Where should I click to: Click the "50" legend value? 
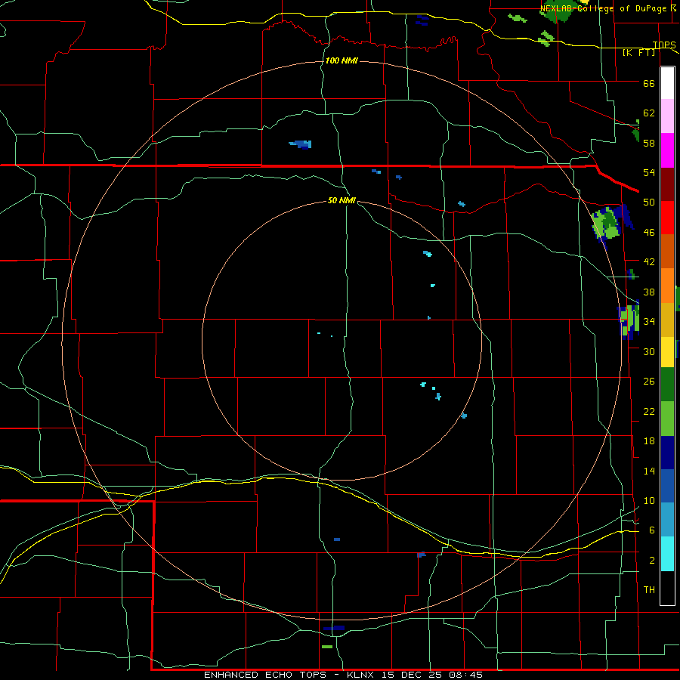649,202
